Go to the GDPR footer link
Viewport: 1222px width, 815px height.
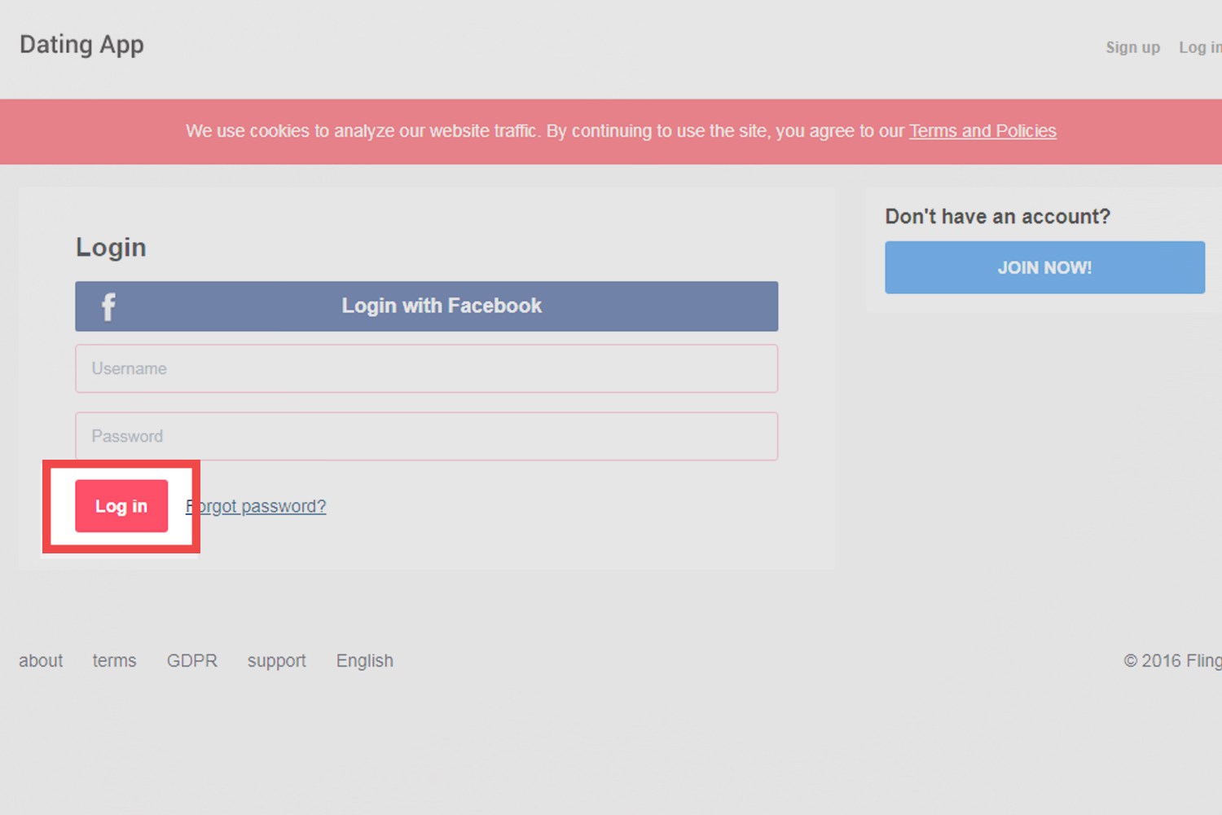click(192, 661)
